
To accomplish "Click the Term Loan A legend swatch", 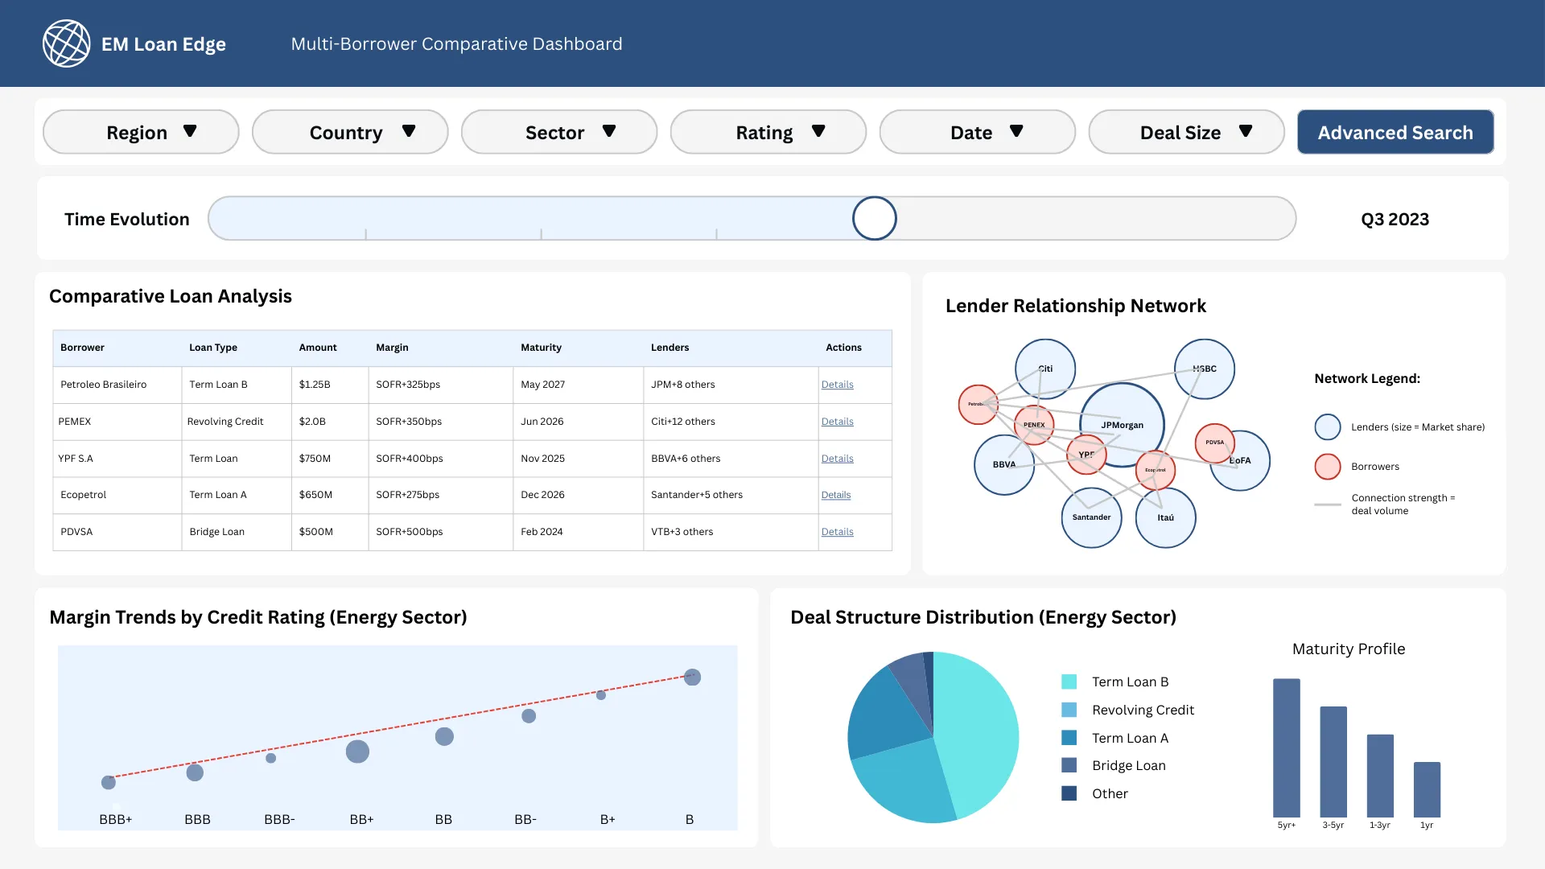I will click(1069, 737).
